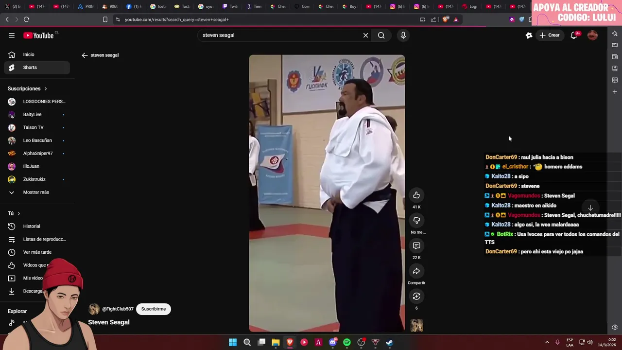
Task: Open Taison TV channel
Action: pyautogui.click(x=37, y=127)
